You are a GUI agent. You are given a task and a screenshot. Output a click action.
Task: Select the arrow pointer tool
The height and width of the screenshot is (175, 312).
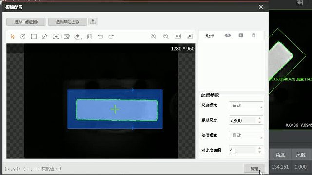coord(13,36)
